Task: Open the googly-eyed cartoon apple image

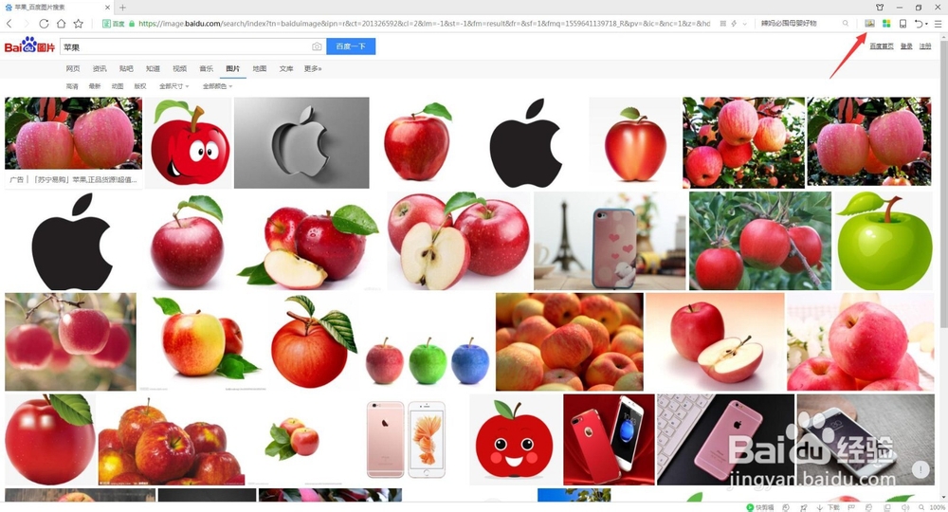Action: [x=188, y=142]
